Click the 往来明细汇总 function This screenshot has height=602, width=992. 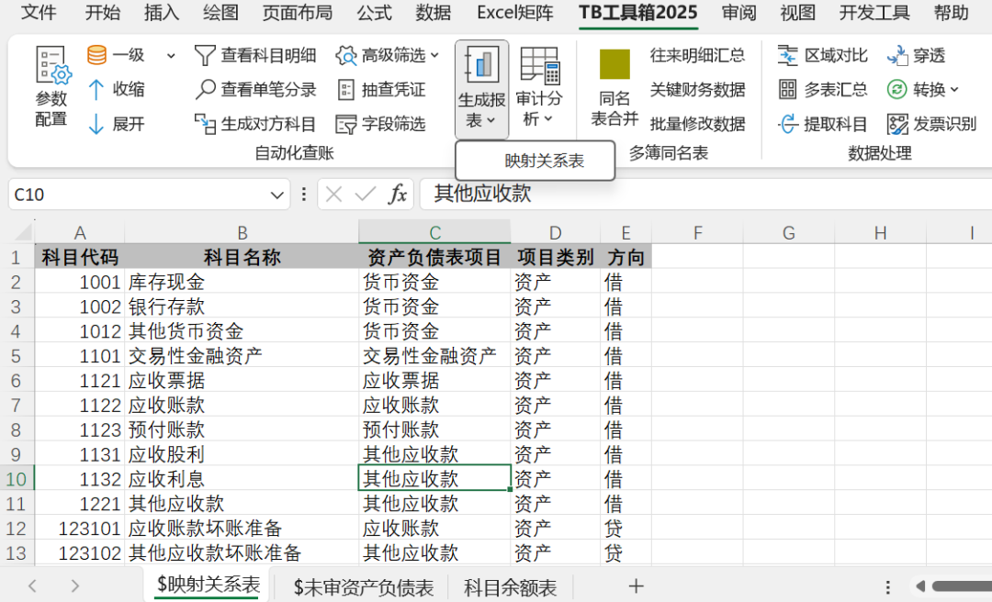(698, 55)
